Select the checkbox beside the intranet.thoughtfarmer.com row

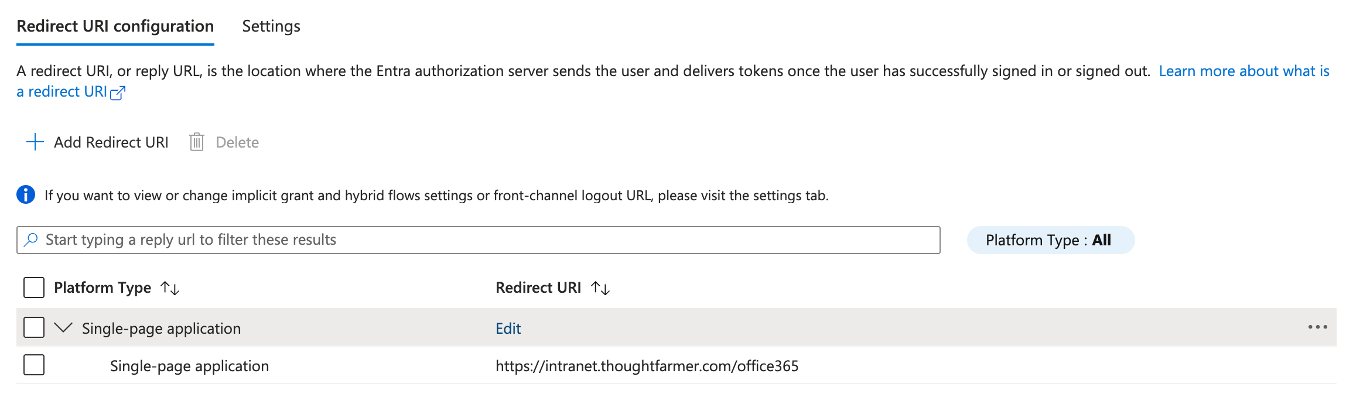click(x=33, y=365)
